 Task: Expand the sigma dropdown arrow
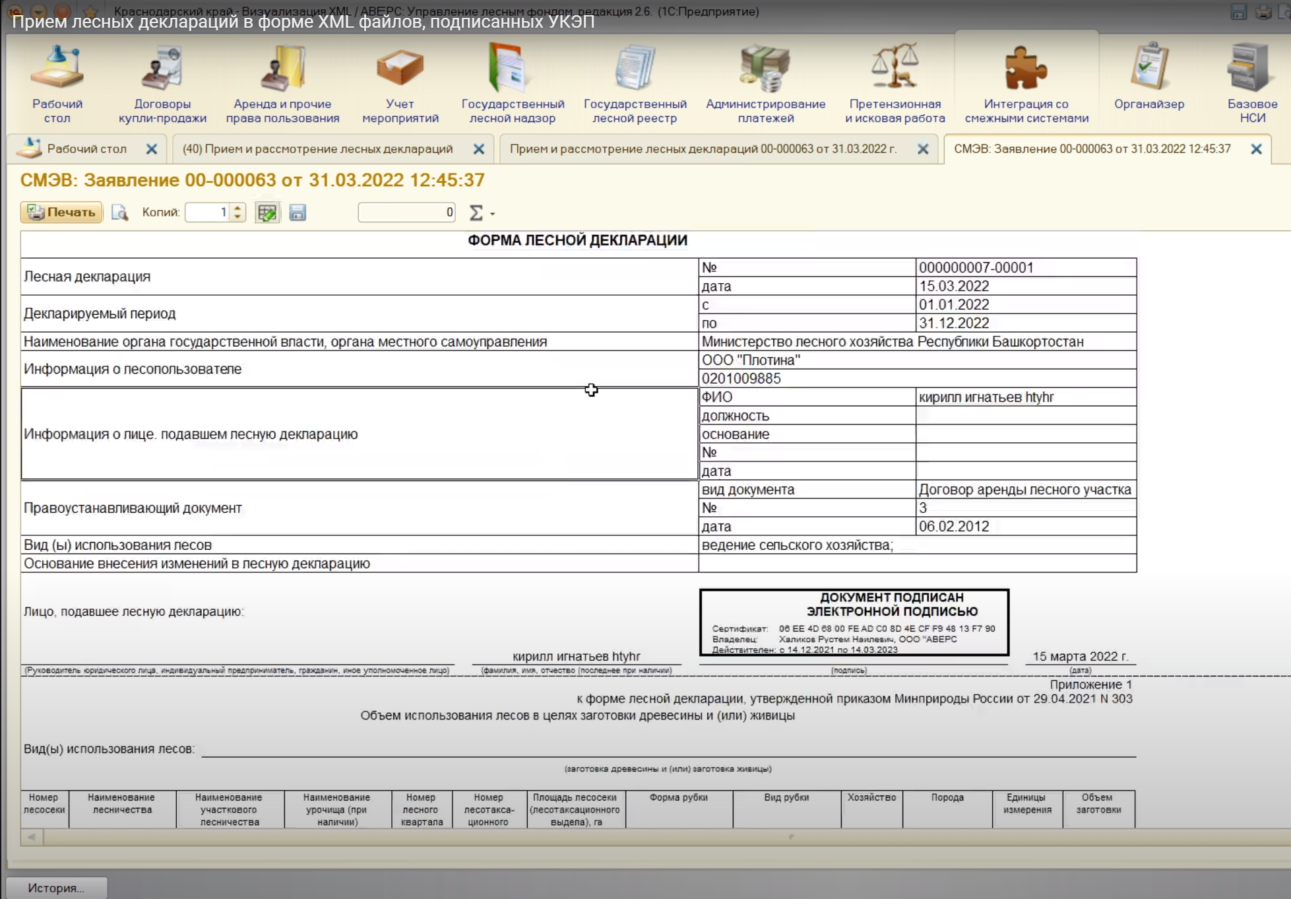[x=492, y=214]
